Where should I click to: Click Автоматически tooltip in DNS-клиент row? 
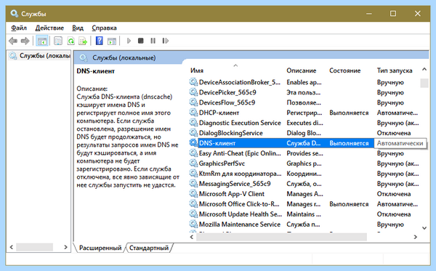(400, 143)
